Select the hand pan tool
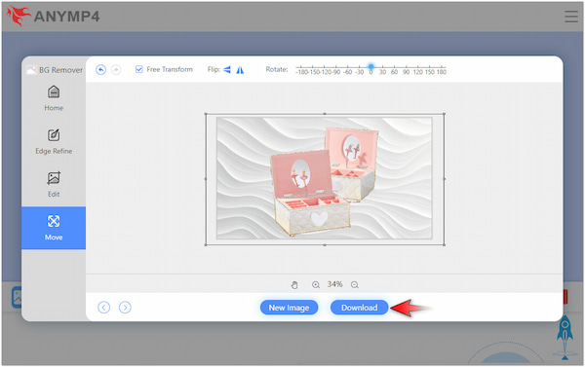Screen dimensions: 585x367 tap(294, 285)
